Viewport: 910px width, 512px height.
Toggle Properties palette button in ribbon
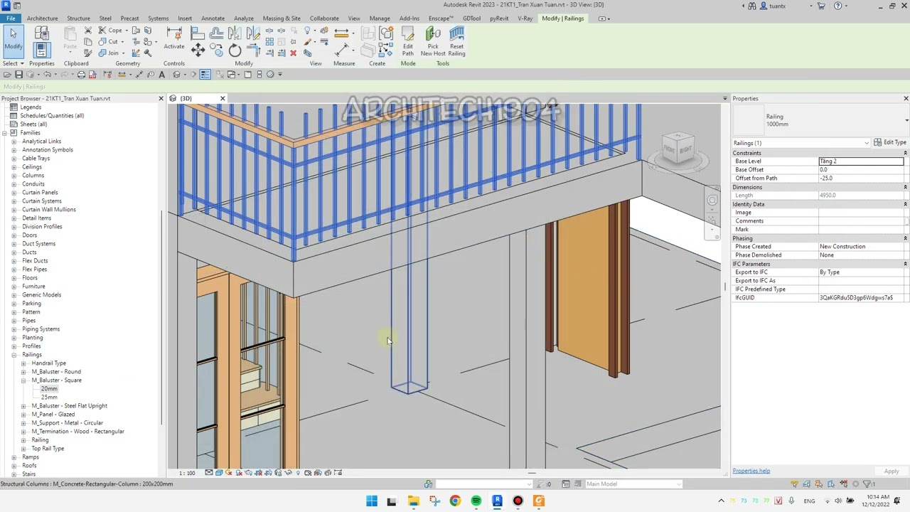[41, 50]
